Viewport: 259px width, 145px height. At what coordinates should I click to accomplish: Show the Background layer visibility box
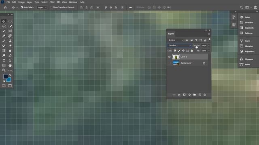point(169,63)
